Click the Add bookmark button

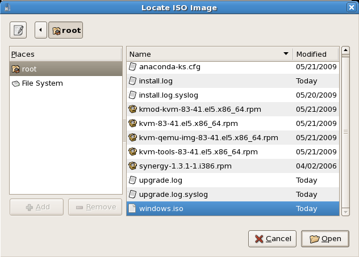(x=36, y=207)
